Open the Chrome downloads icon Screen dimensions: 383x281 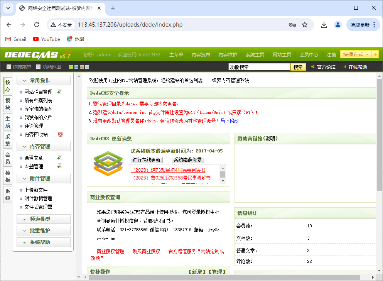click(x=324, y=25)
